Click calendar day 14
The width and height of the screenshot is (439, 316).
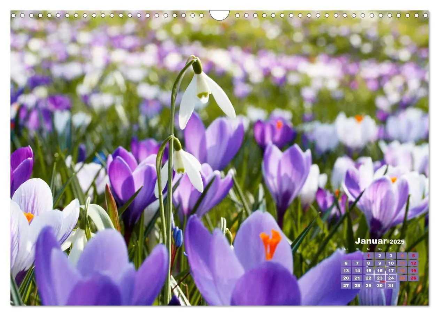click(357, 270)
